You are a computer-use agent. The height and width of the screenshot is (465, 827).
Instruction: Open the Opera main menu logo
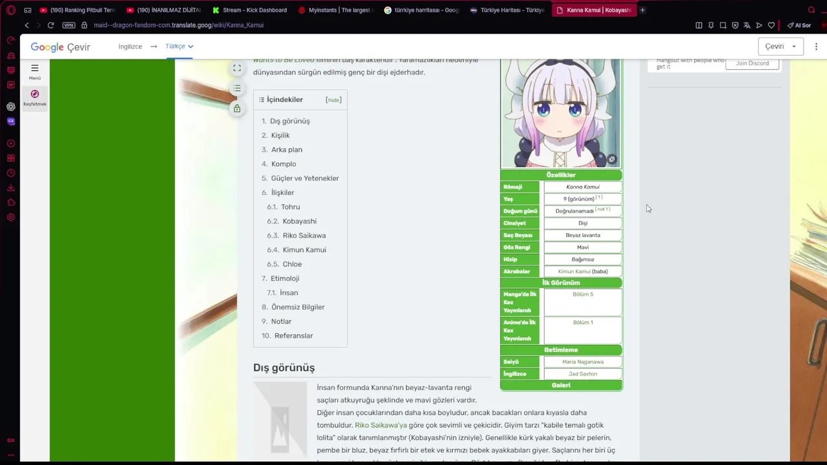[11, 10]
